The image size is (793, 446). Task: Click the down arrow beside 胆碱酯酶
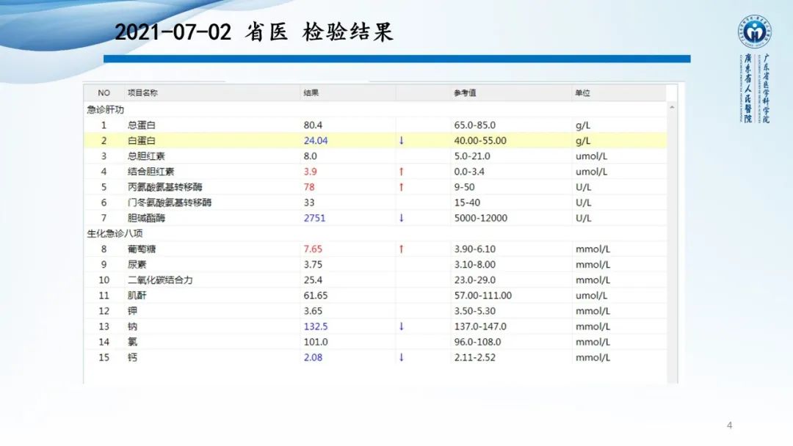click(x=401, y=218)
